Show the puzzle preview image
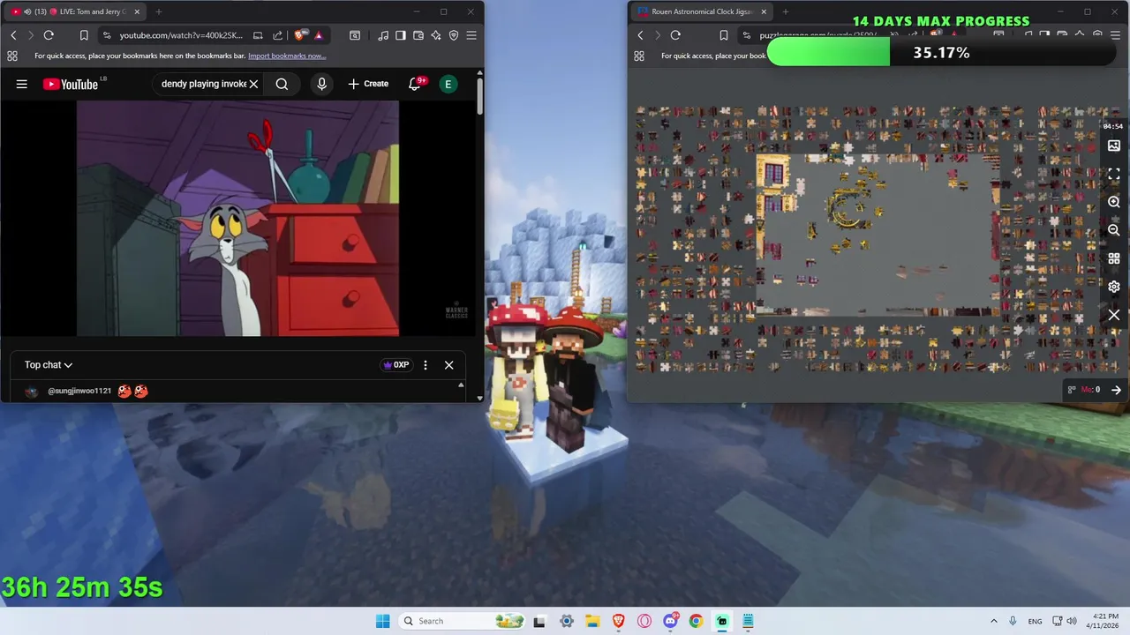 click(x=1114, y=146)
